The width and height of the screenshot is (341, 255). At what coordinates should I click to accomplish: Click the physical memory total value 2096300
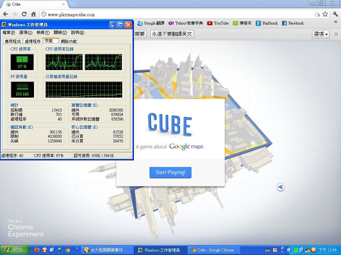coord(116,110)
